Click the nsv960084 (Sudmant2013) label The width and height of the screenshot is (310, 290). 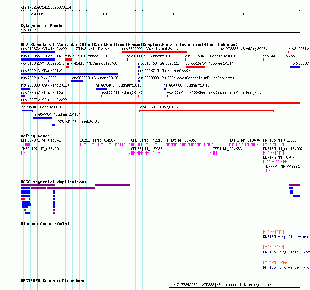pos(56,114)
